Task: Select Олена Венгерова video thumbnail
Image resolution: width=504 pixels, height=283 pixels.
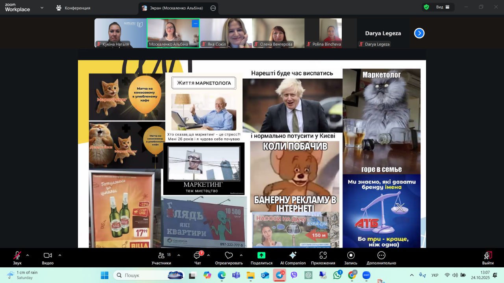Action: point(278,33)
